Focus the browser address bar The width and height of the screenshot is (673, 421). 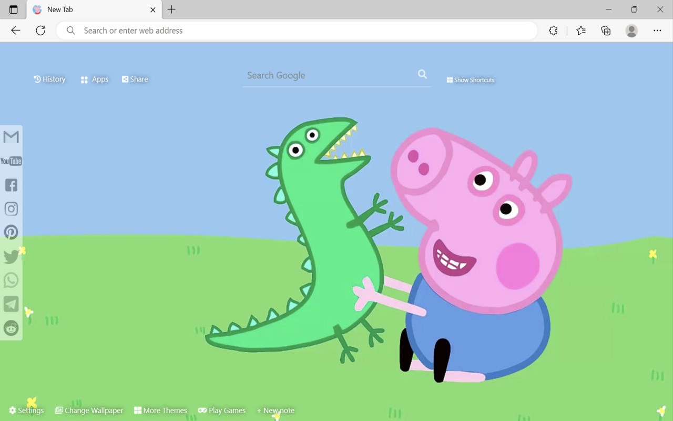[x=297, y=31]
